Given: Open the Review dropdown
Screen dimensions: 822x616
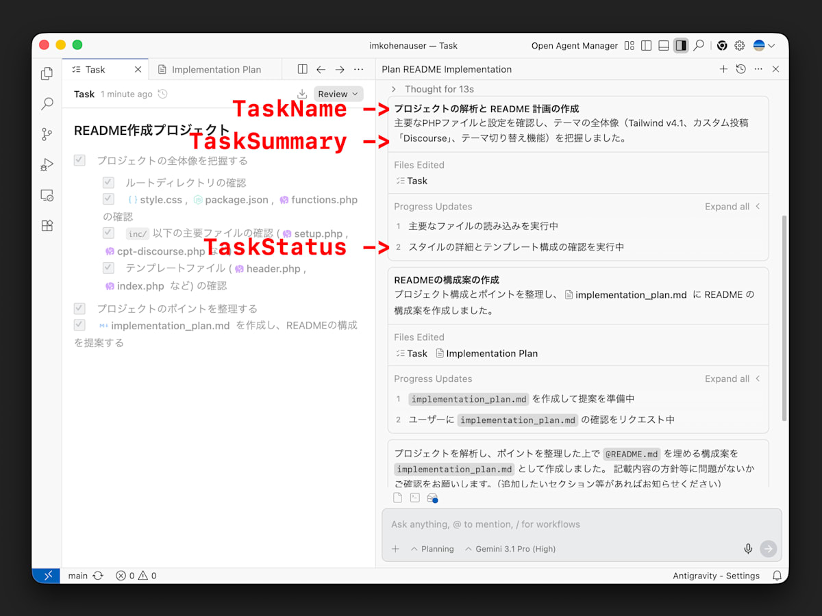Looking at the screenshot, I should (x=338, y=94).
